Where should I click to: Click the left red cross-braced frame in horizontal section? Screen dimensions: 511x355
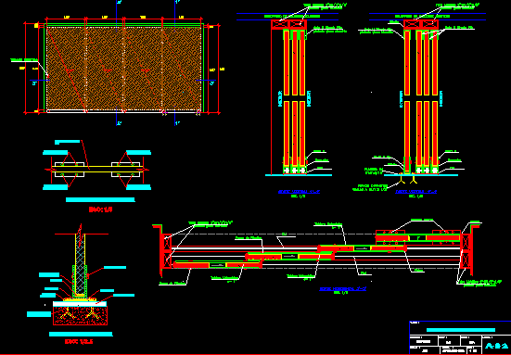167,251
